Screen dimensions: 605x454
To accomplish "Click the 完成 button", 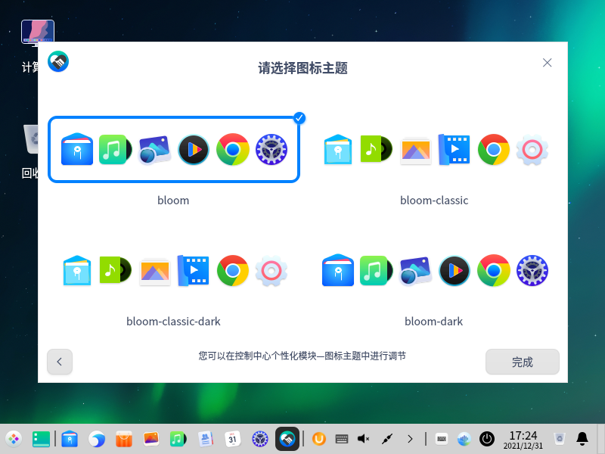I will [x=522, y=362].
